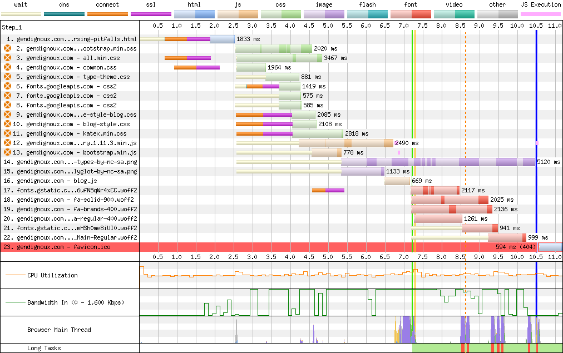This screenshot has height=353, width=563.
Task: Click render-blocking icon on request 6 css2
Action: (x=7, y=87)
